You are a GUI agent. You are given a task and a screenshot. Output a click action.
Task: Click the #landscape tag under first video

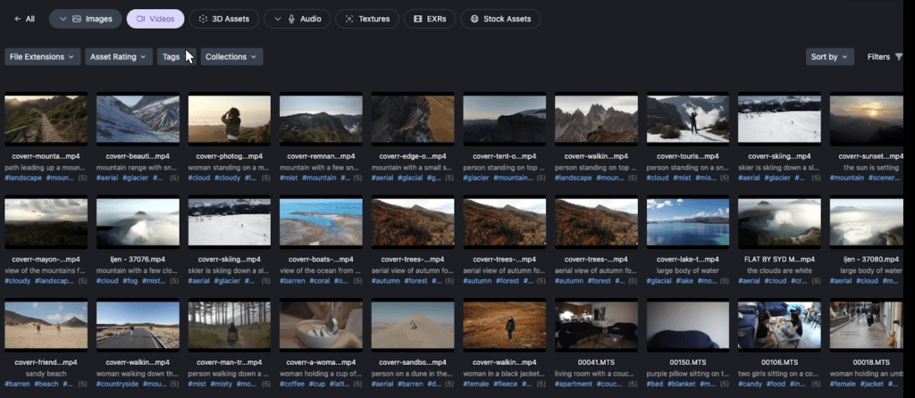tap(24, 178)
